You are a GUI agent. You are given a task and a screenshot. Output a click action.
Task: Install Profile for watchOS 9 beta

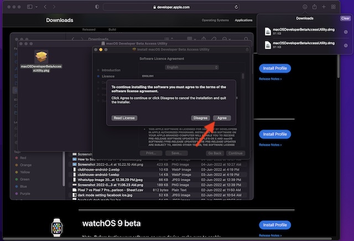[x=275, y=225]
